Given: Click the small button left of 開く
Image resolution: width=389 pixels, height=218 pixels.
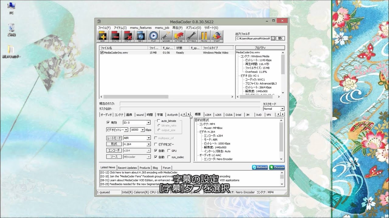Looking at the screenshot, I should 273,38.
